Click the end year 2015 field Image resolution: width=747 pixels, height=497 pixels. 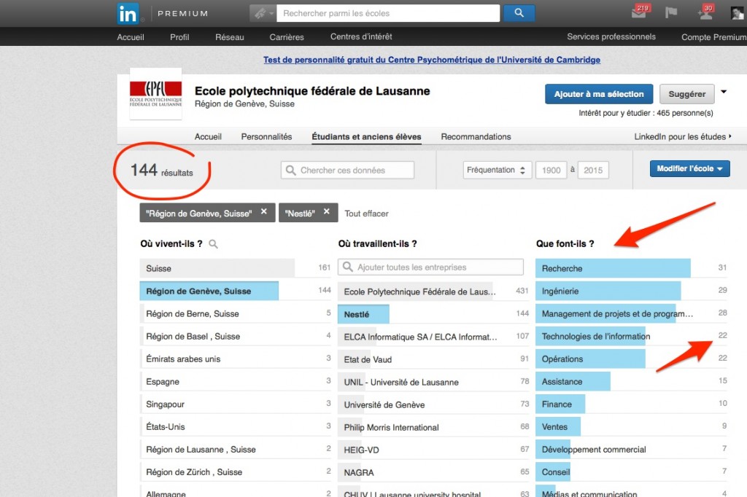pyautogui.click(x=593, y=170)
